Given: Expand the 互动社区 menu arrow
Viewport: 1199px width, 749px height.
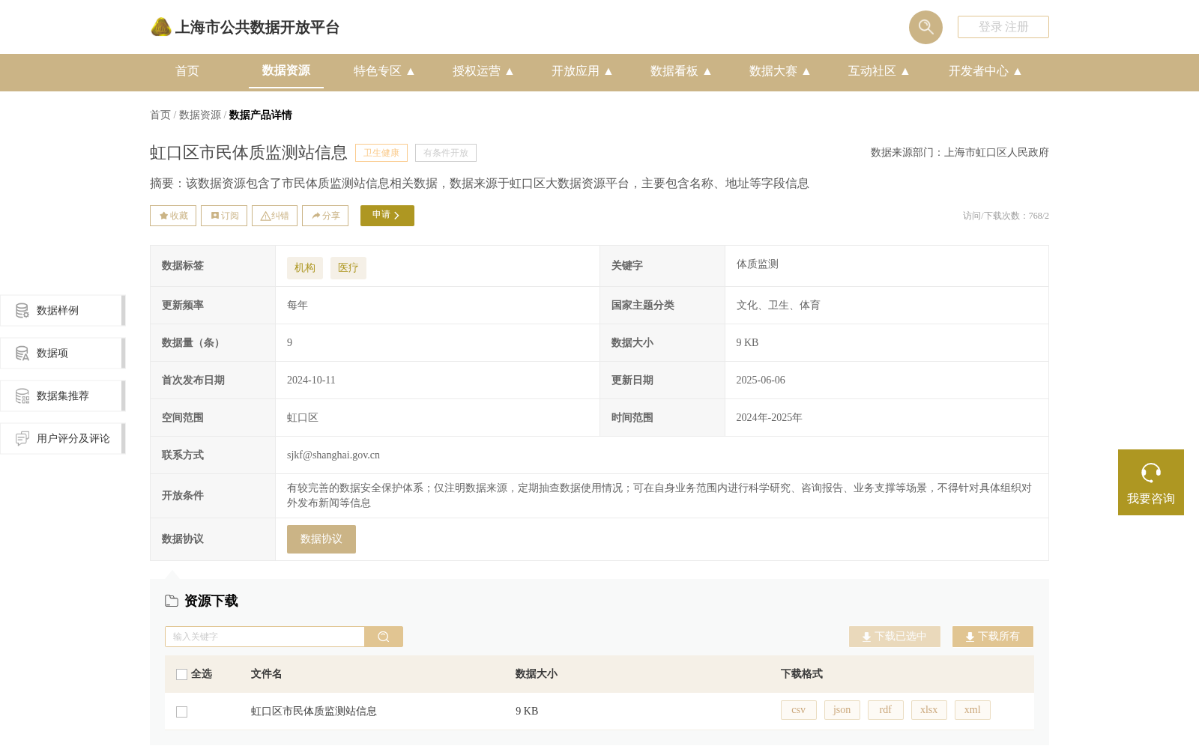Looking at the screenshot, I should pyautogui.click(x=905, y=71).
